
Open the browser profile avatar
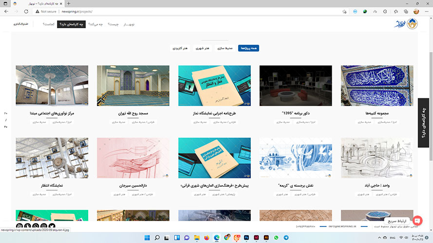point(416,12)
